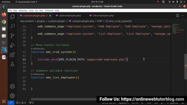Viewport: 187px width, 105px height.
Task: Open the volume indicator in system tray
Action: tap(173, 2)
